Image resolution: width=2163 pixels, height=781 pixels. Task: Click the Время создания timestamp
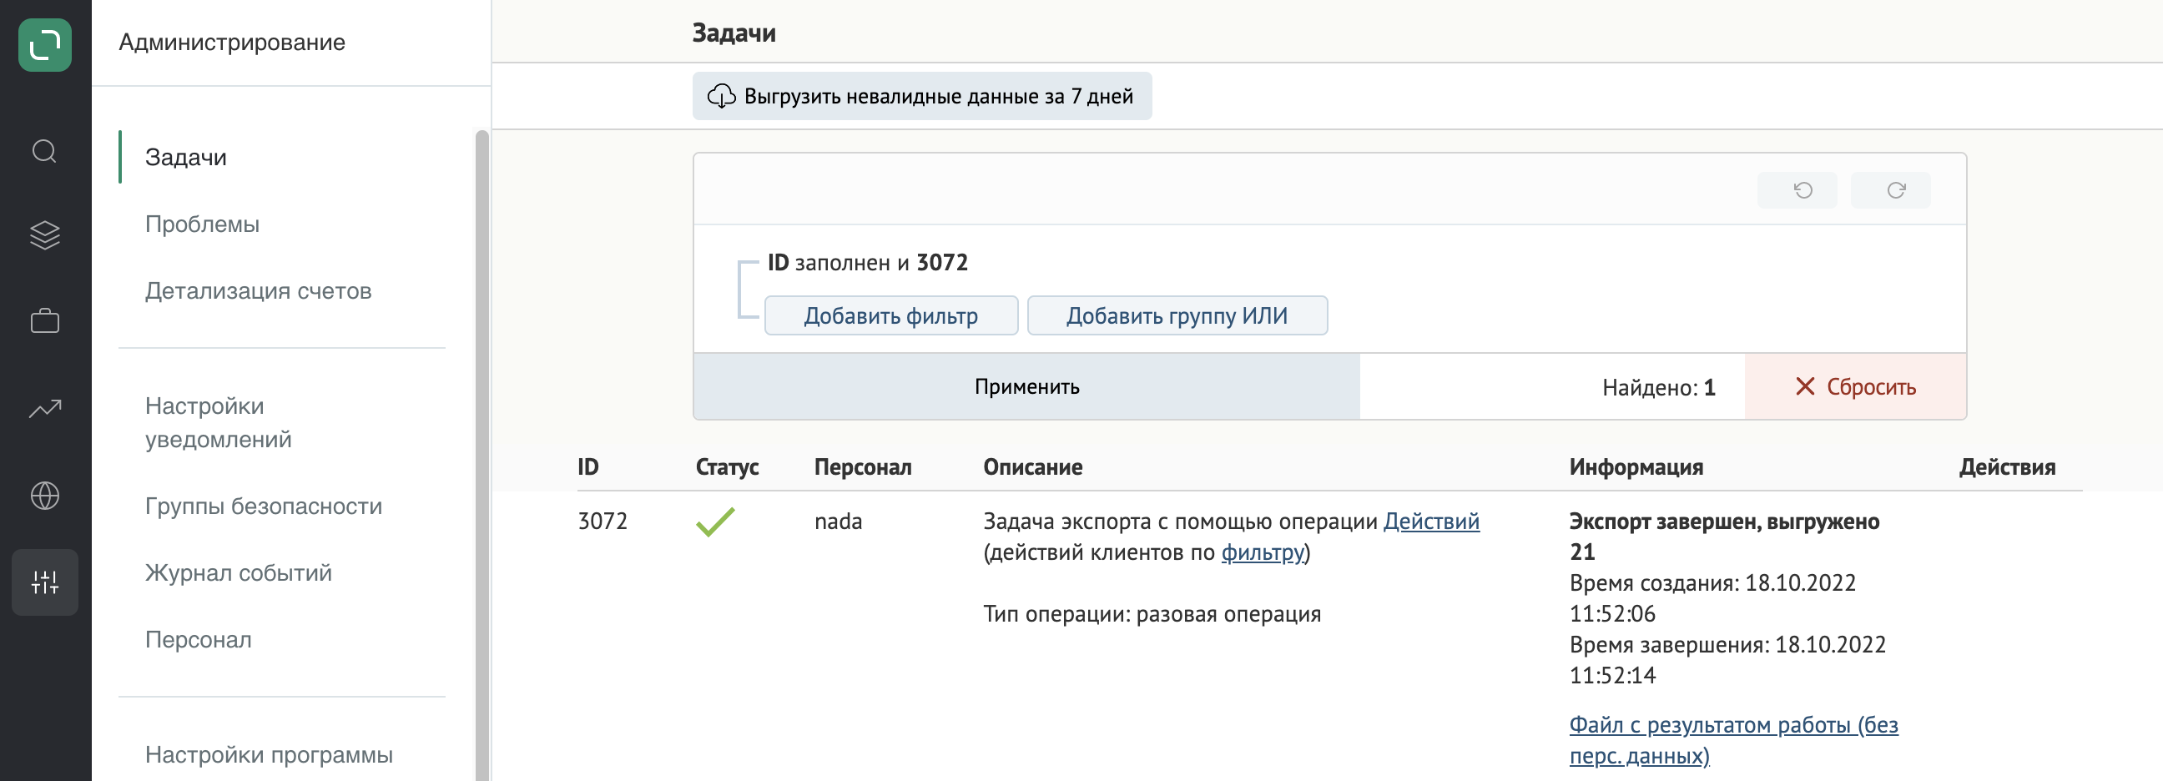pyautogui.click(x=1712, y=598)
